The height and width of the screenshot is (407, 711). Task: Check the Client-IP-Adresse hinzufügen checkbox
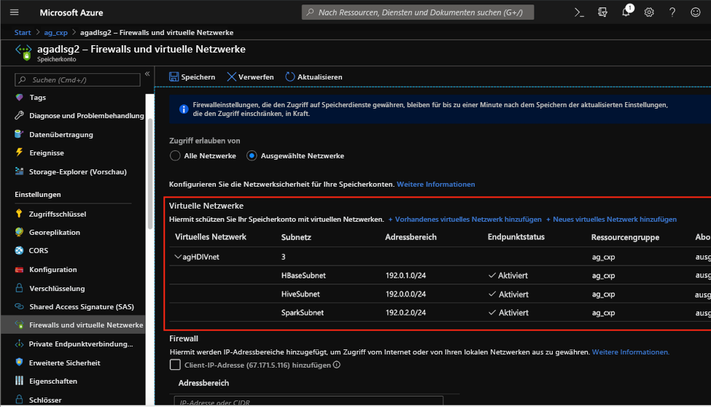pos(175,365)
